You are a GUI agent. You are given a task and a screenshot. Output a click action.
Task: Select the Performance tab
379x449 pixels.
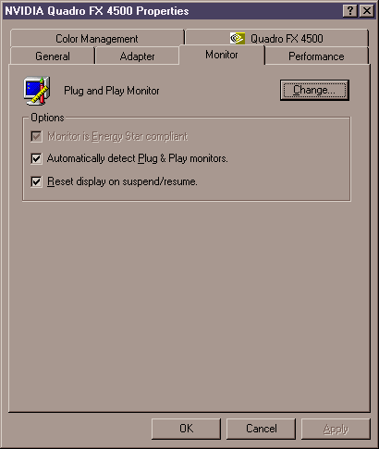[316, 56]
